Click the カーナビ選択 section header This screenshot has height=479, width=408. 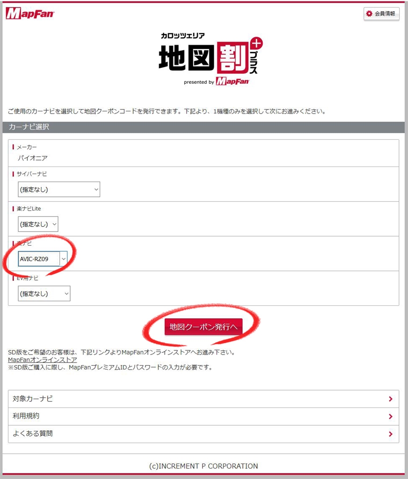[204, 127]
